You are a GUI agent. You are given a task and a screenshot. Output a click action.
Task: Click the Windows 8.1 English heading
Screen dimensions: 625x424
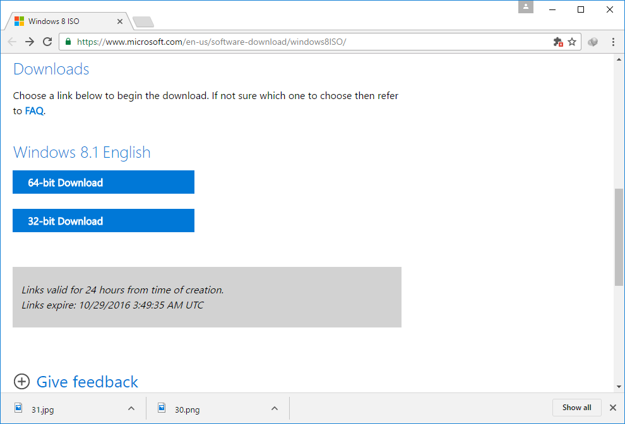[x=81, y=152]
